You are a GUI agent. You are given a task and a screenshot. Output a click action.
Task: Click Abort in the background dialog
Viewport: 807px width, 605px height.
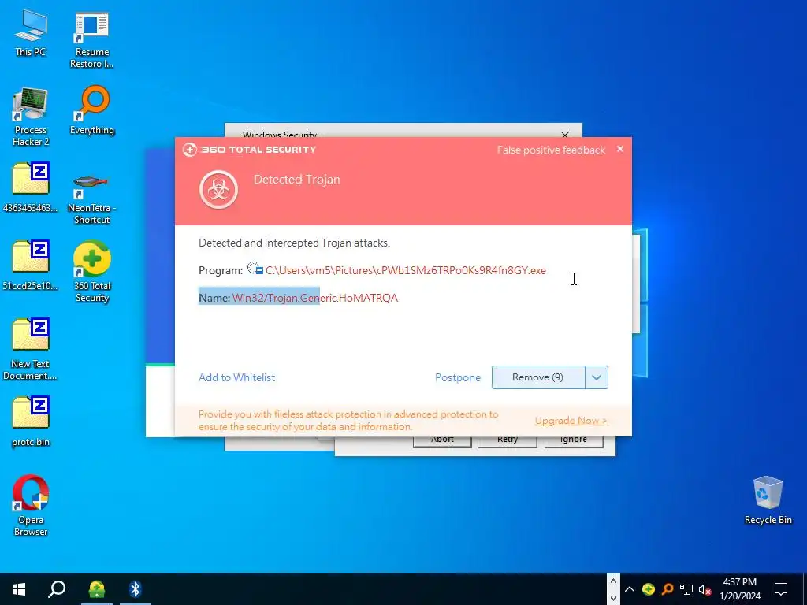(442, 441)
